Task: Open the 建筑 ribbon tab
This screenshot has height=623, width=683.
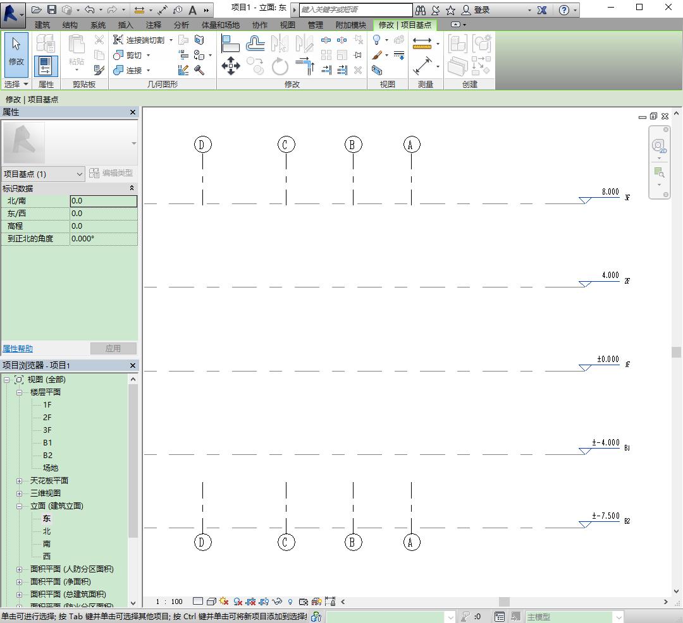Action: 42,25
